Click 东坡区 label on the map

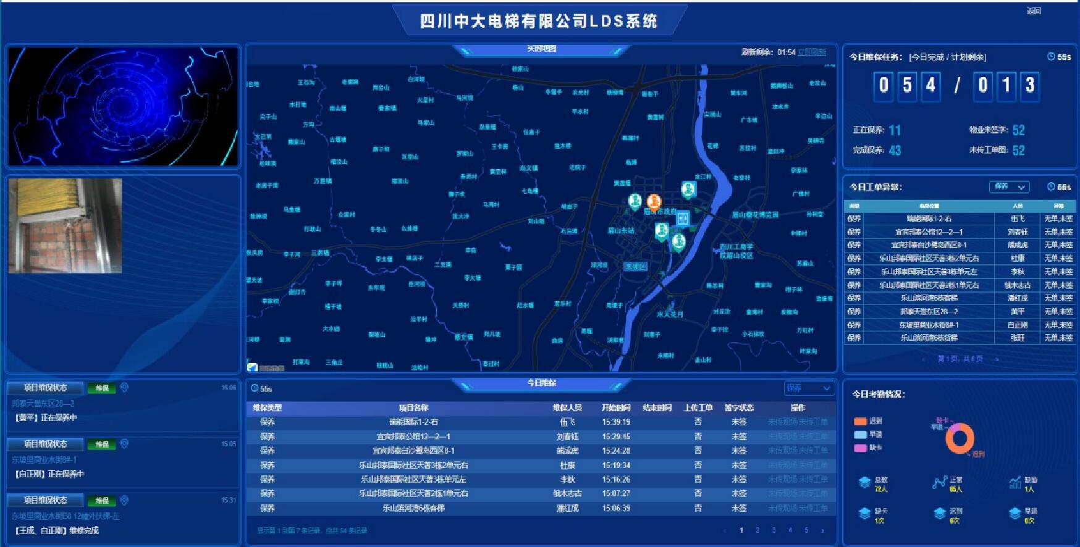coord(635,267)
